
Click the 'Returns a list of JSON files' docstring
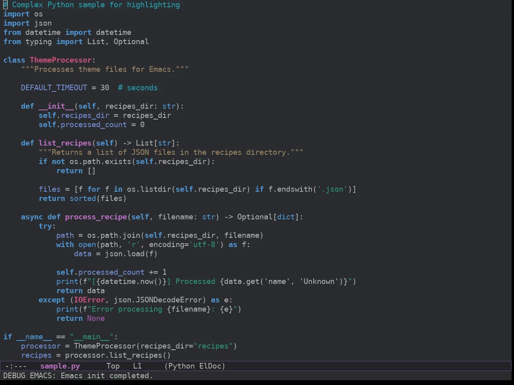coord(171,152)
